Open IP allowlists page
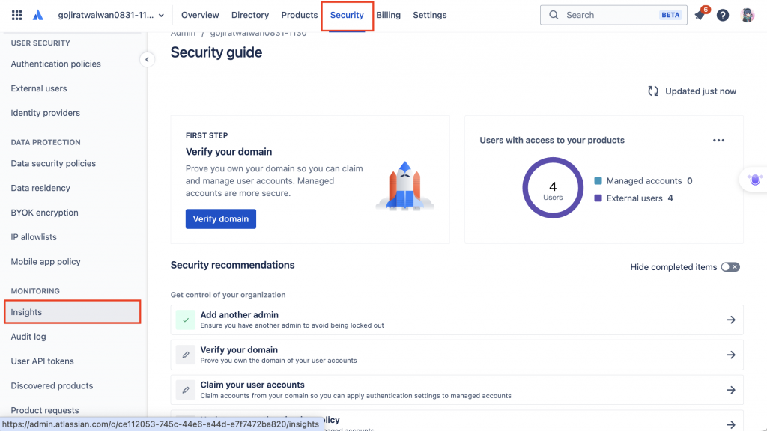Viewport: 767px width, 431px height. 34,237
